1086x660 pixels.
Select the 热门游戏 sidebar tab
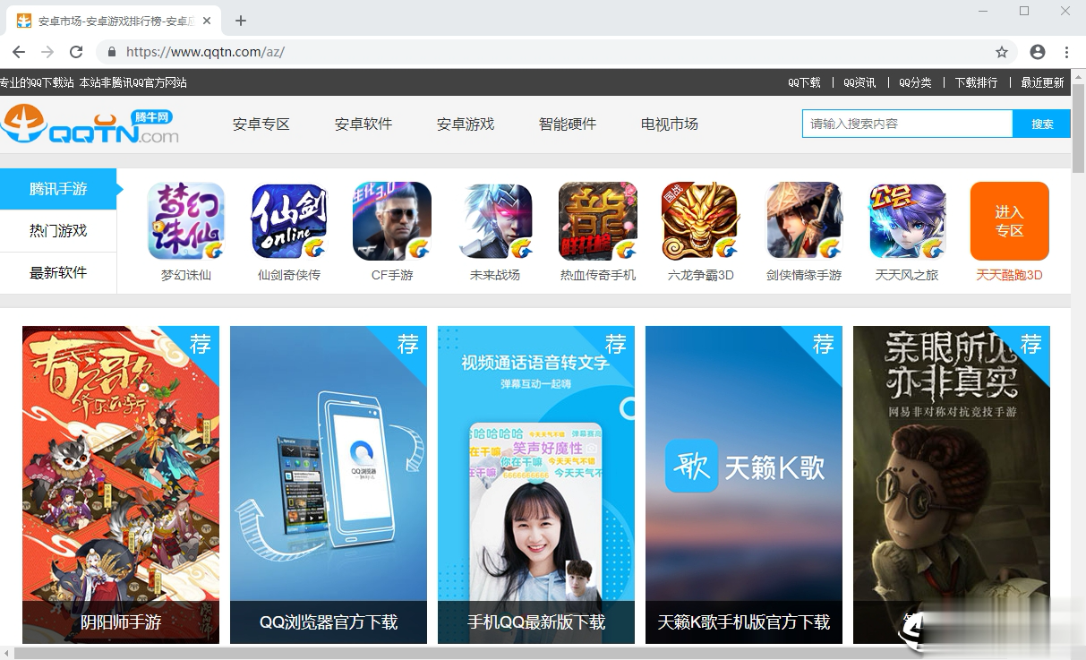58,230
